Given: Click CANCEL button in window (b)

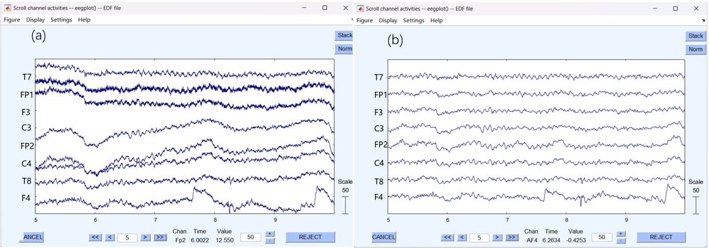Looking at the screenshot, I should (383, 237).
